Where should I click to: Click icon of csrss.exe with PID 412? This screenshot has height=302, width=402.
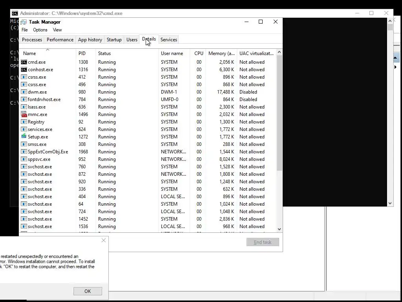[x=24, y=77]
